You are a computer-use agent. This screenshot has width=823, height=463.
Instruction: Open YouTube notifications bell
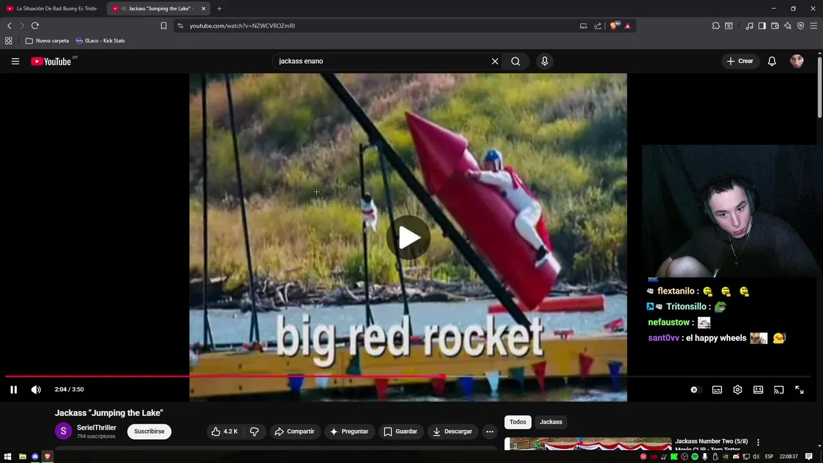point(772,61)
